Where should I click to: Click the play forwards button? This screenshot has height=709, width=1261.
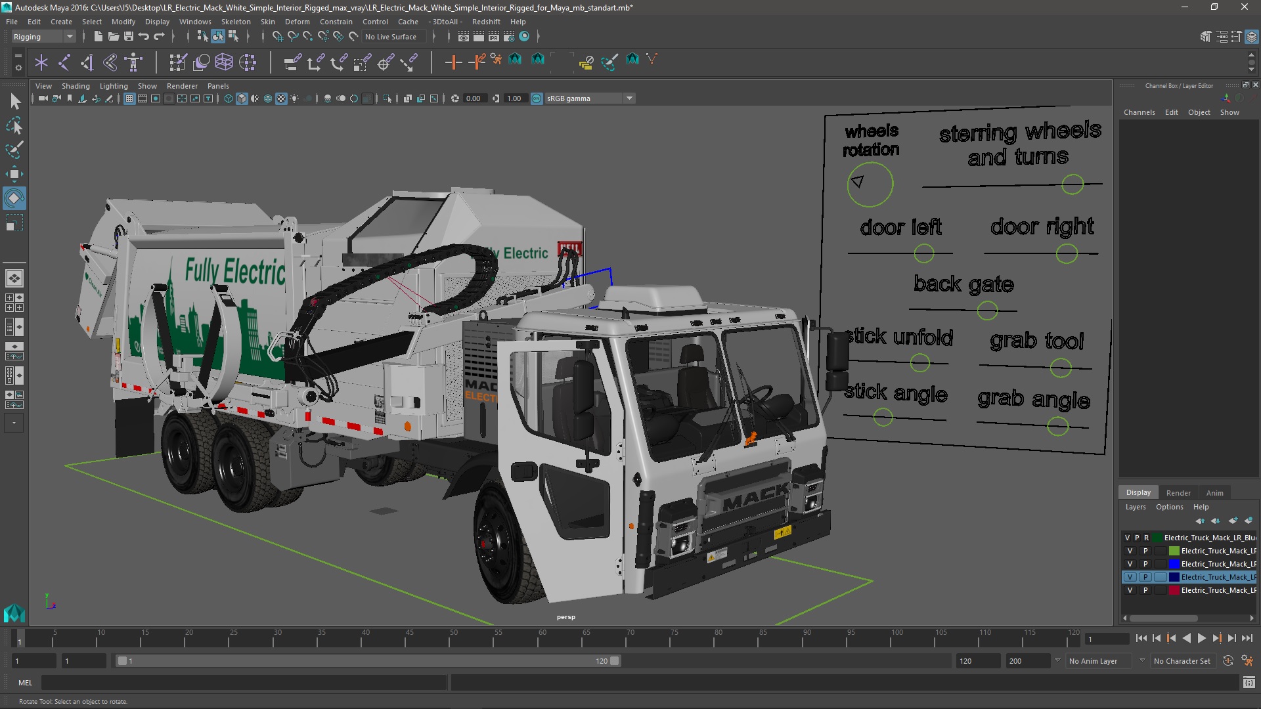point(1201,638)
